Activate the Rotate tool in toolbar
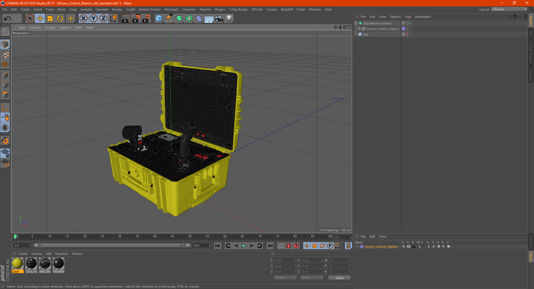 click(x=60, y=19)
